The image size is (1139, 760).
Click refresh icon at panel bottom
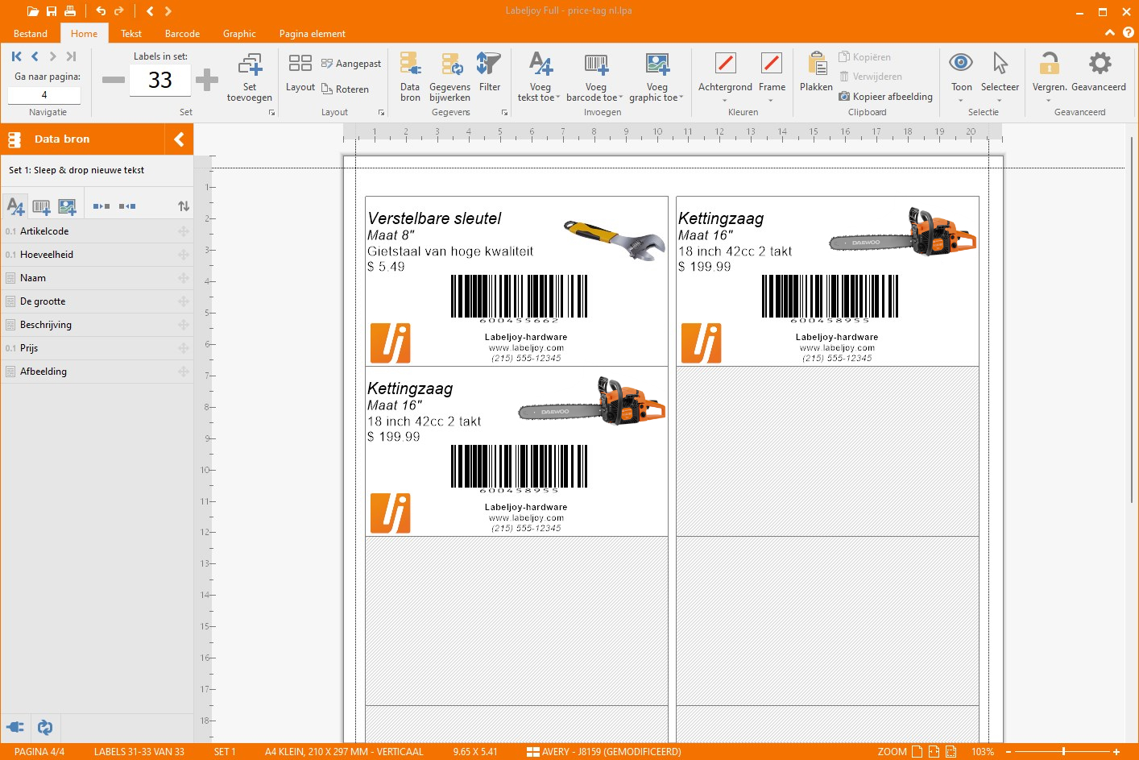(x=45, y=727)
